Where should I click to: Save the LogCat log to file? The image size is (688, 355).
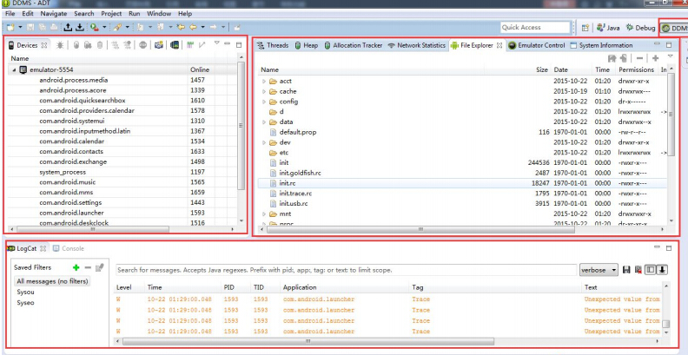(x=626, y=270)
